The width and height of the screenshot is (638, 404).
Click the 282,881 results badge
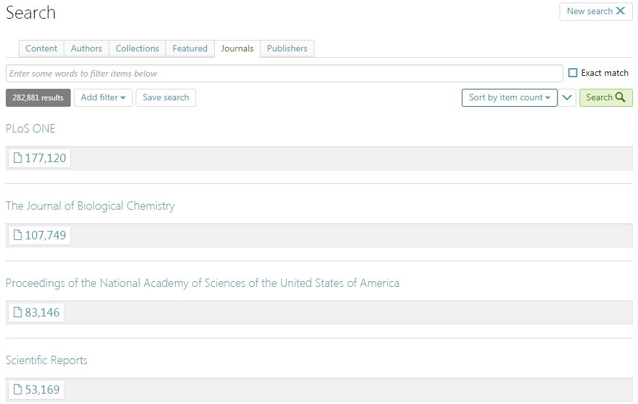tap(37, 98)
